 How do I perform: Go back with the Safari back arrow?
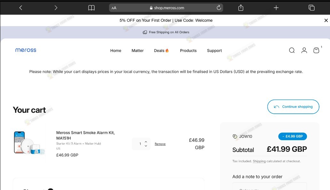[20, 8]
